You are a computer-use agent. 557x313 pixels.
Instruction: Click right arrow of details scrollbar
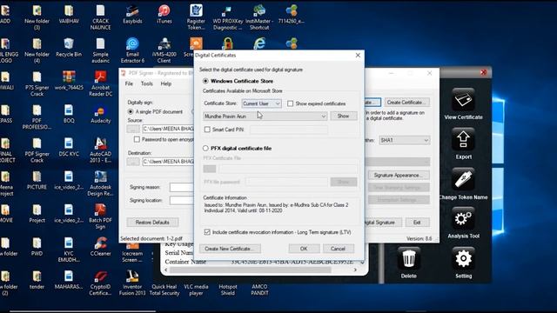click(x=355, y=270)
